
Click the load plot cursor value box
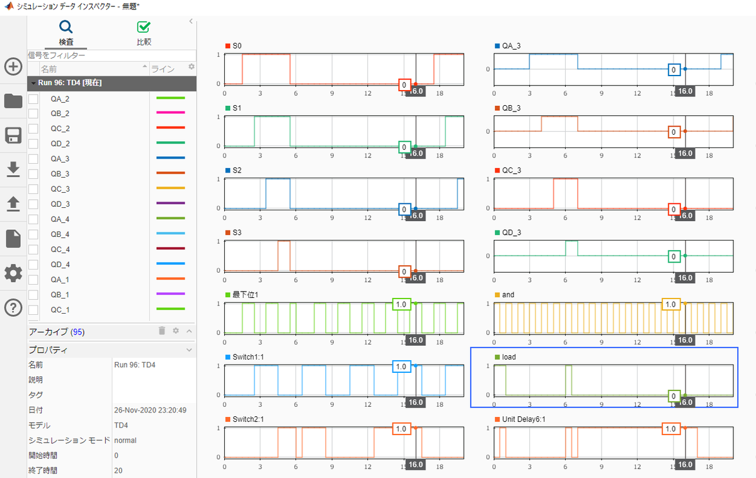(x=674, y=396)
